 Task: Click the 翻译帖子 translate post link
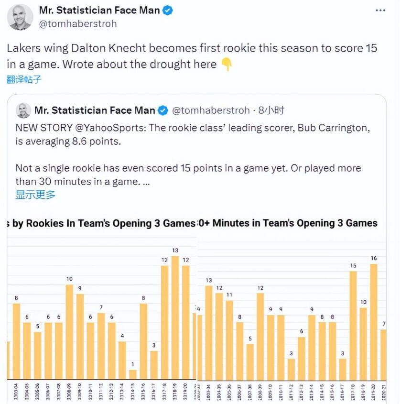[x=24, y=79]
